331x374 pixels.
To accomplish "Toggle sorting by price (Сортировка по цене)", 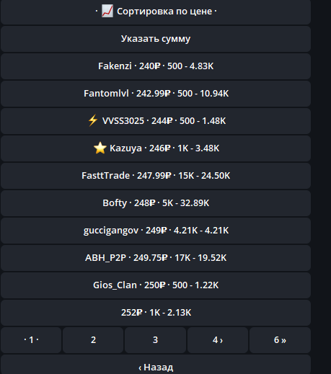I will tap(156, 12).
